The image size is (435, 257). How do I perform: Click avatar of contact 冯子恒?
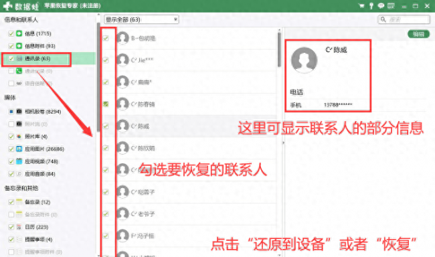point(122,236)
